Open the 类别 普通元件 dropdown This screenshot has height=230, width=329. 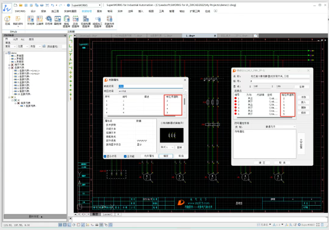point(280,127)
